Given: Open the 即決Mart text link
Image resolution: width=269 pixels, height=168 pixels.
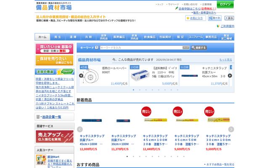Looking at the screenshot, I should click(x=53, y=157).
